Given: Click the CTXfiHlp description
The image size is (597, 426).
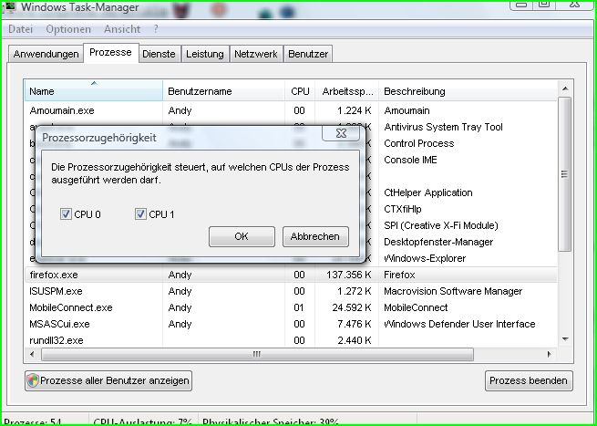Looking at the screenshot, I should click(403, 209).
